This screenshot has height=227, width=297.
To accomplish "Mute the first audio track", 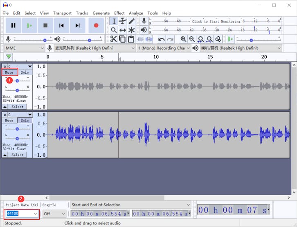I will point(9,72).
